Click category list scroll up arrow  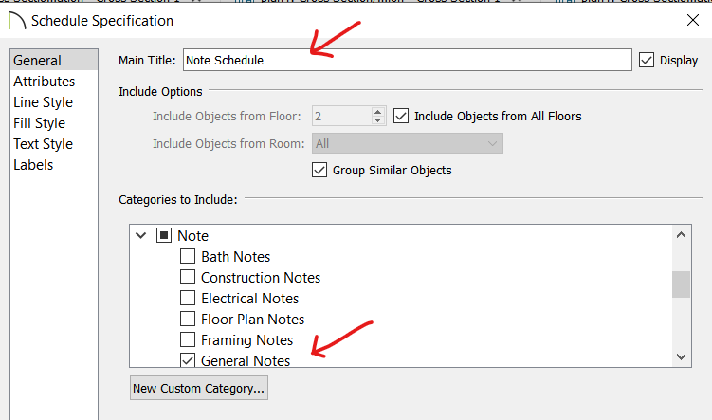point(681,235)
